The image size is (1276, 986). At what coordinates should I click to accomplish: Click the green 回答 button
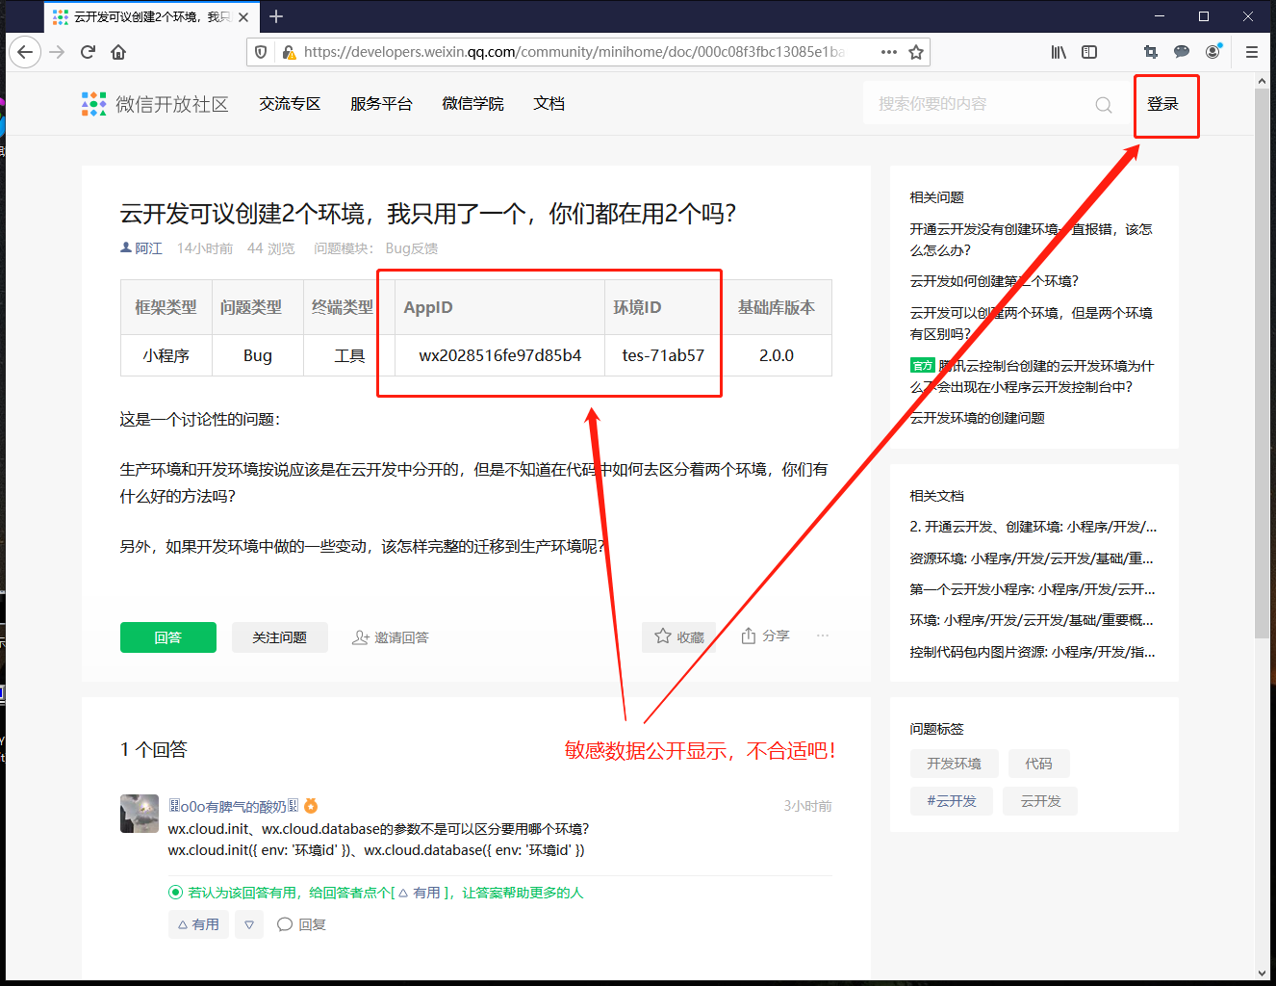click(168, 637)
